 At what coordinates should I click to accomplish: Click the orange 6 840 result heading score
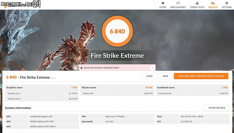pyautogui.click(x=11, y=77)
